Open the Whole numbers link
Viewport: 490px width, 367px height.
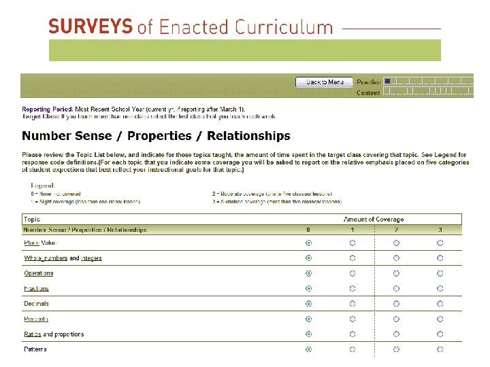click(46, 258)
